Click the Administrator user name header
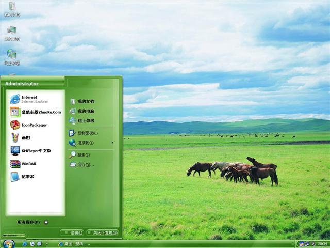This screenshot has width=330, height=248. pyautogui.click(x=22, y=84)
